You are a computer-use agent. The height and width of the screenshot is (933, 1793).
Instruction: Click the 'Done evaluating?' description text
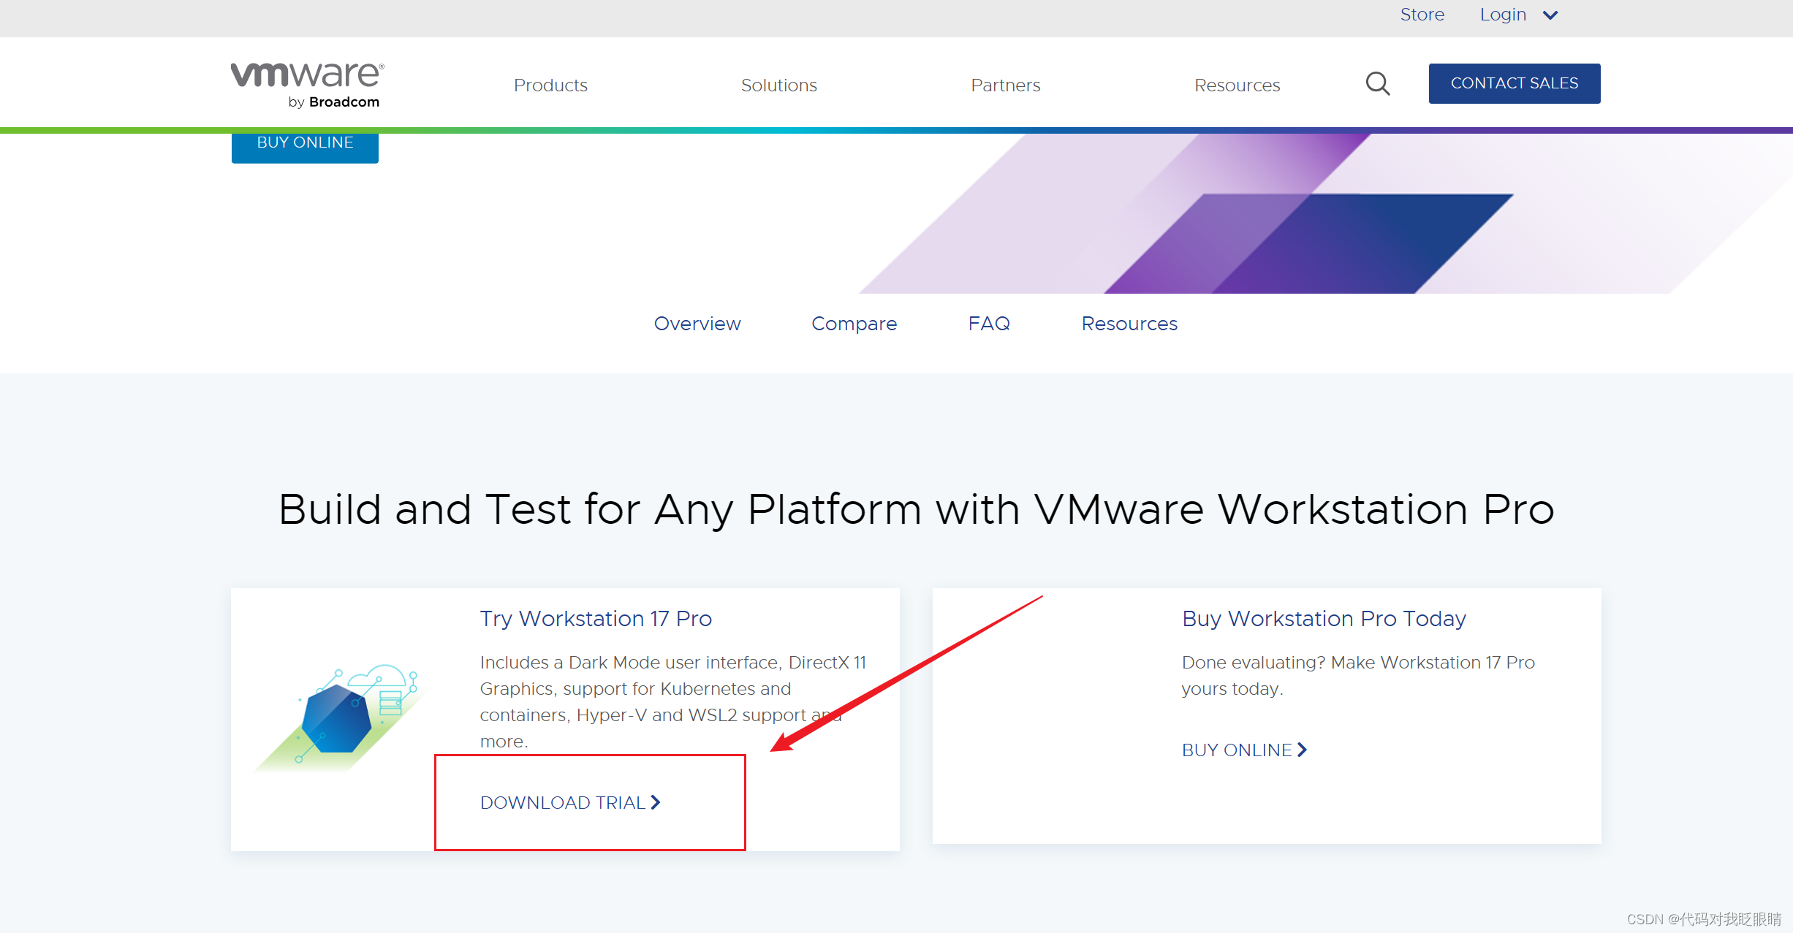1358,675
